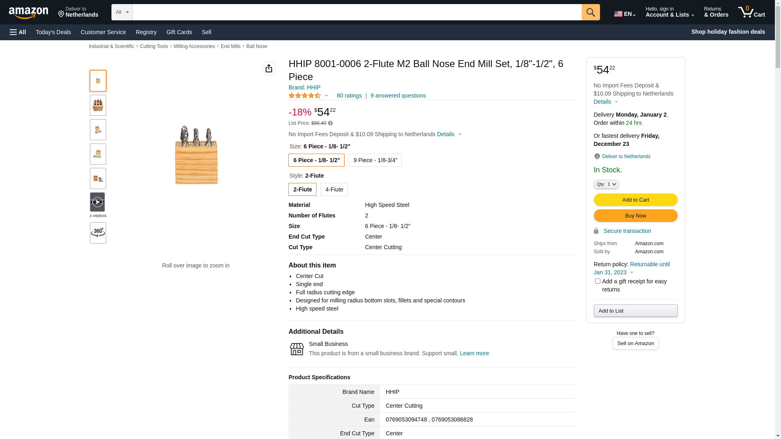The image size is (781, 439).
Task: Open the shopping cart icon
Action: point(751,12)
